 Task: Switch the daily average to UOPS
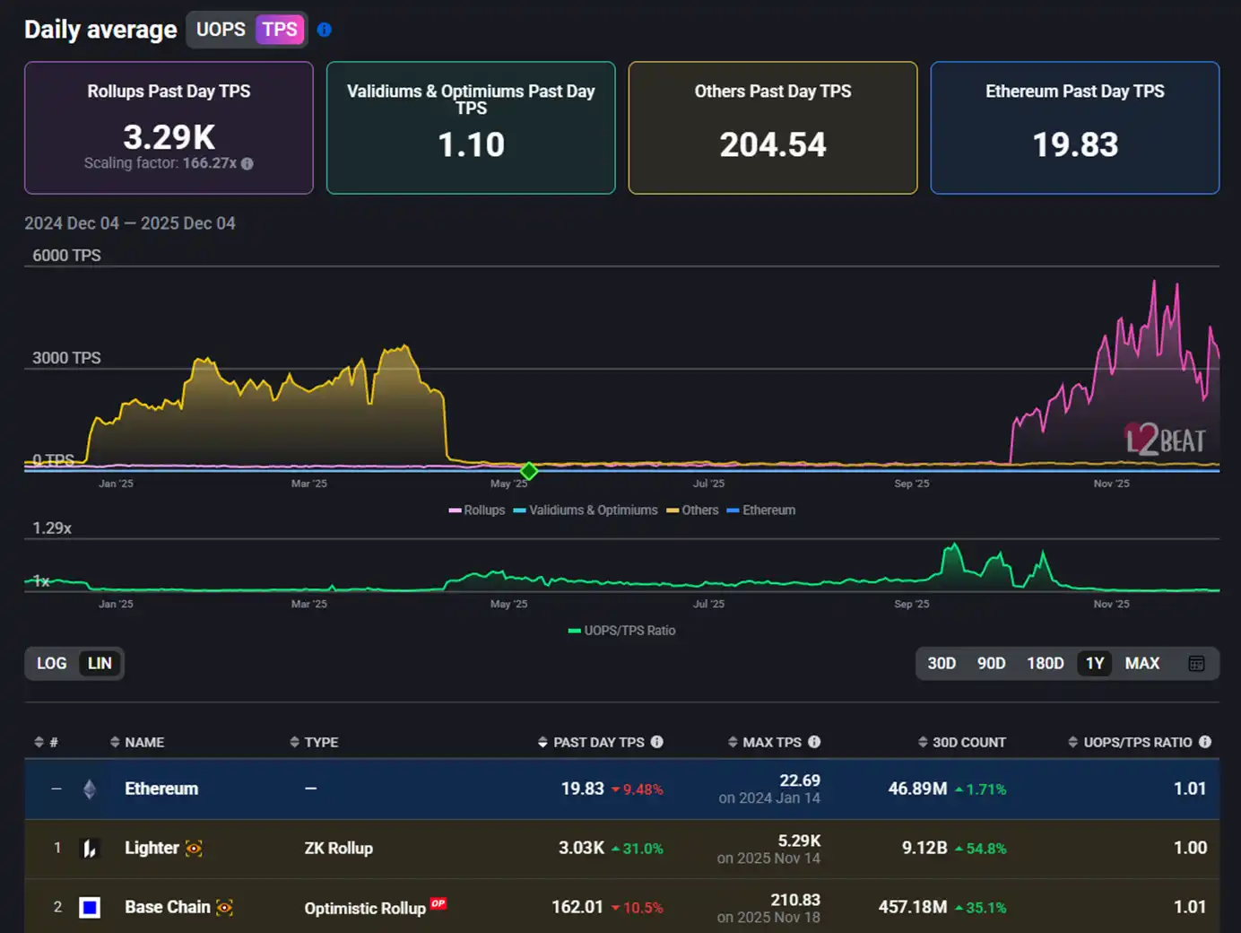tap(221, 30)
